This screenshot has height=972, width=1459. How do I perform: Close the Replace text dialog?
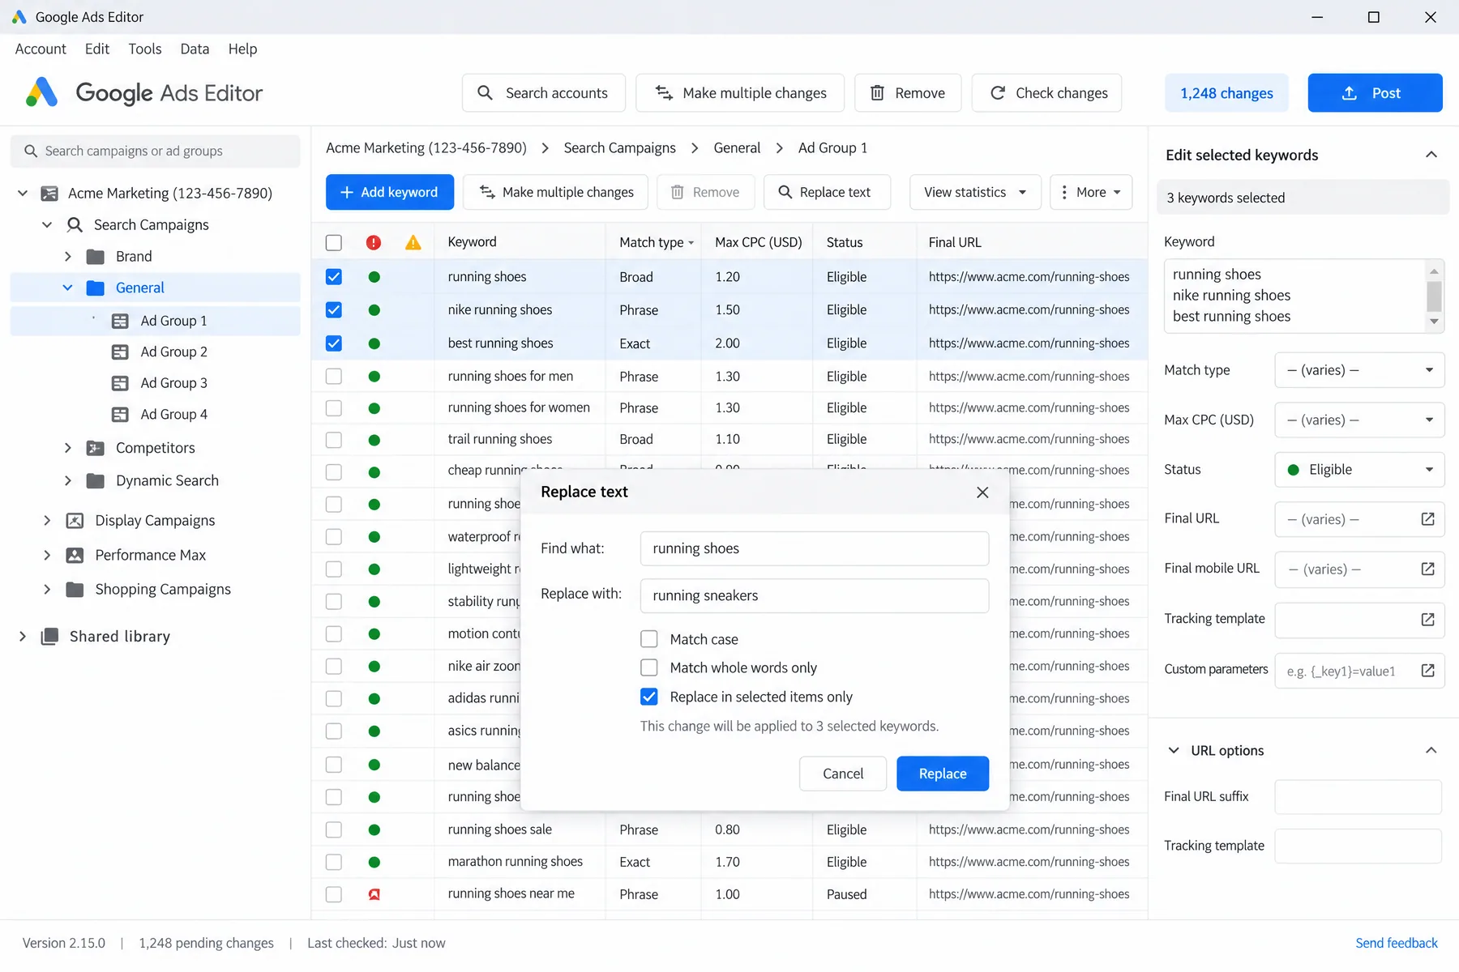point(982,492)
